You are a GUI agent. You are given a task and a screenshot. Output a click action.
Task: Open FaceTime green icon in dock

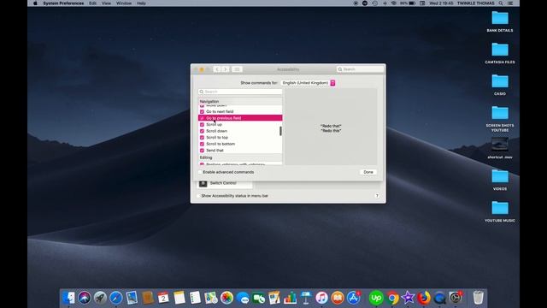pyautogui.click(x=258, y=298)
